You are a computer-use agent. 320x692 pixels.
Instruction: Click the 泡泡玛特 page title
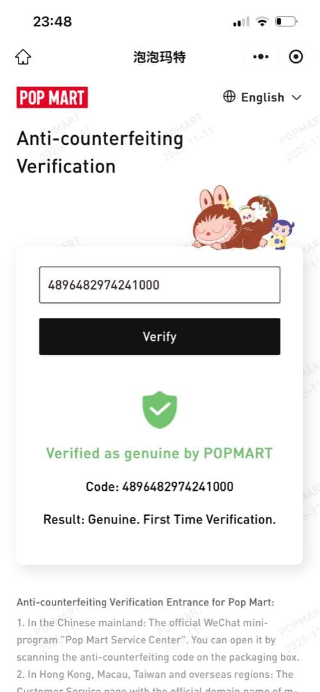[x=159, y=56]
